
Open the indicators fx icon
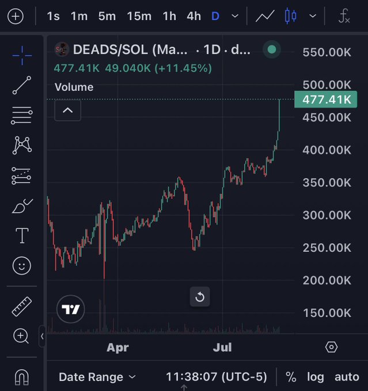click(344, 16)
